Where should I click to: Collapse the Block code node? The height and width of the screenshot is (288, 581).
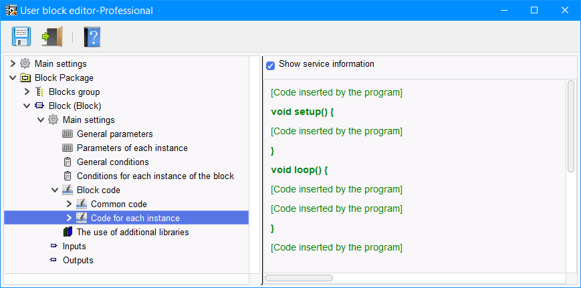click(x=55, y=190)
